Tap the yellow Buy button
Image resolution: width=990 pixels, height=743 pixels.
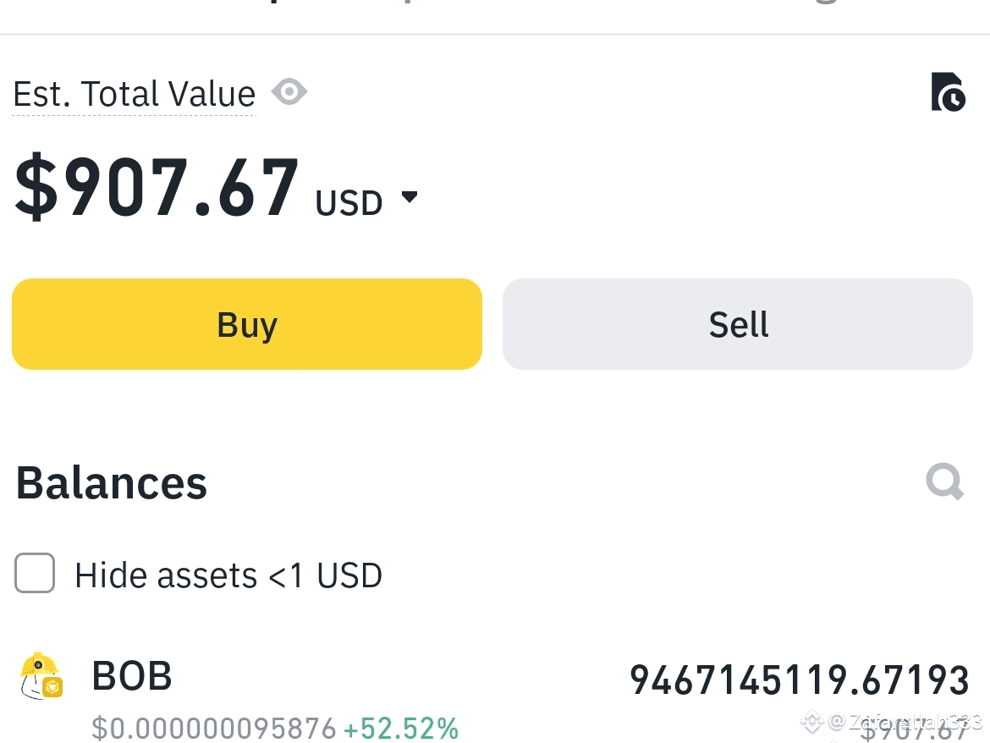click(x=247, y=324)
